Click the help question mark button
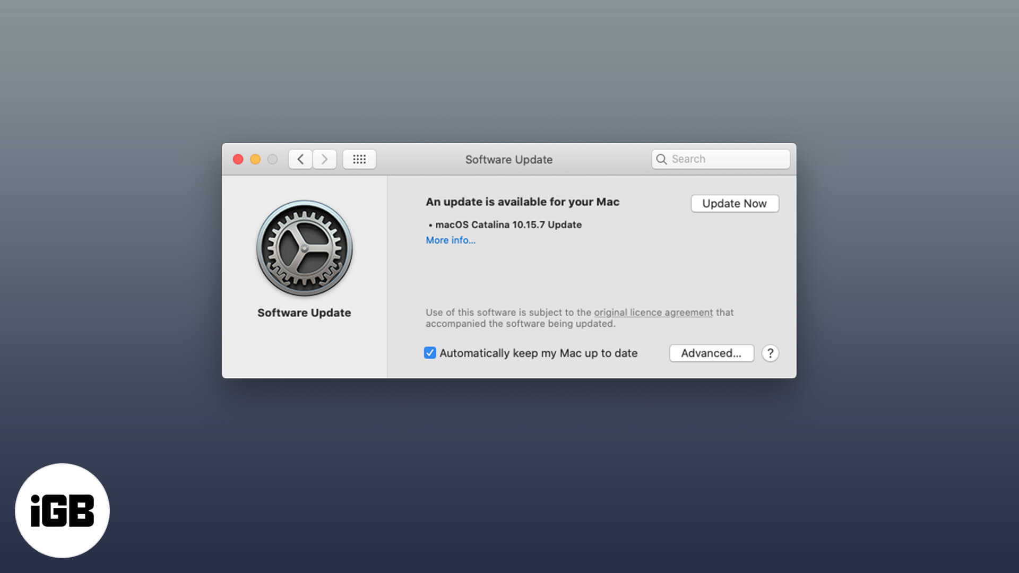Screen dimensions: 1019x573 click(770, 353)
